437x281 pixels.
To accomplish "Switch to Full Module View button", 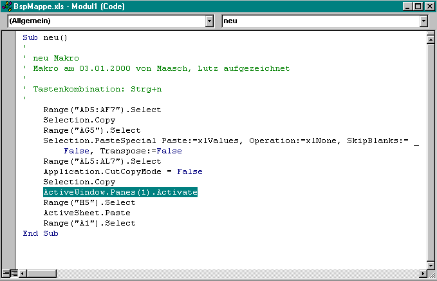I will [x=14, y=273].
